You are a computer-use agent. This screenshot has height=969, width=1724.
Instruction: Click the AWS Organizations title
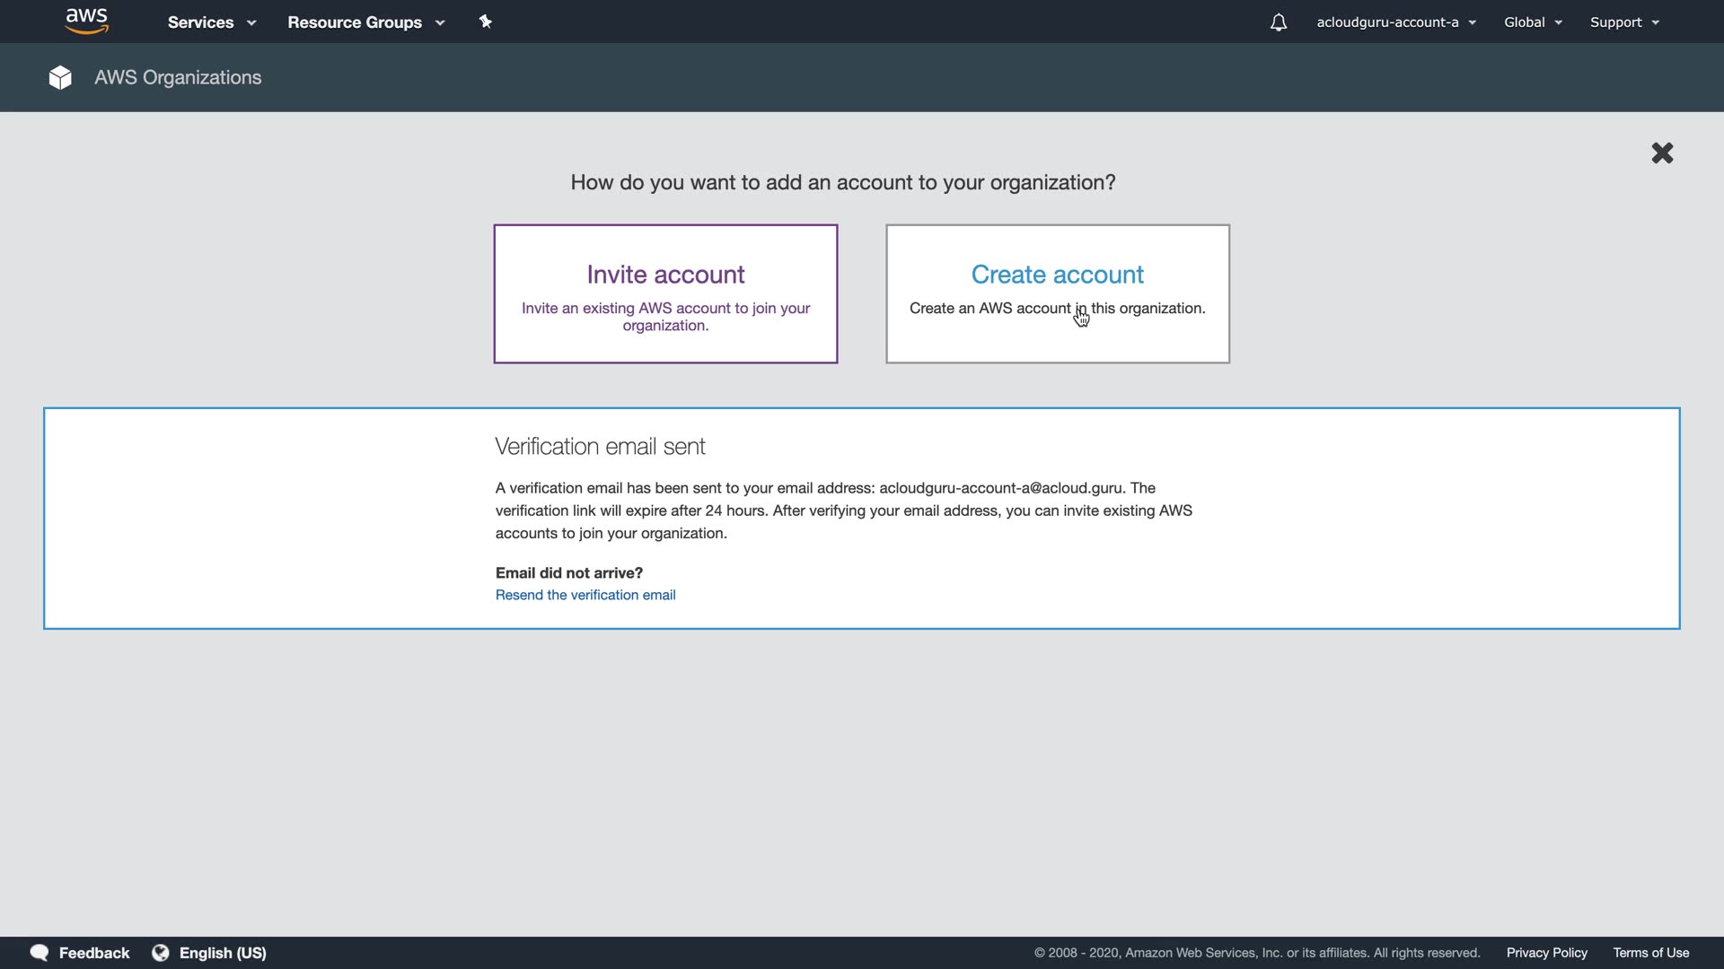click(x=178, y=78)
